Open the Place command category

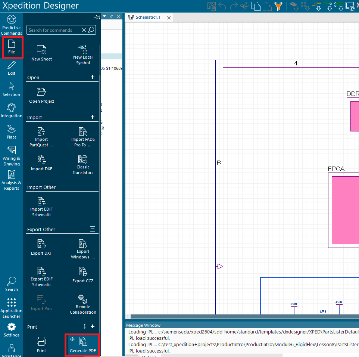coord(12,132)
